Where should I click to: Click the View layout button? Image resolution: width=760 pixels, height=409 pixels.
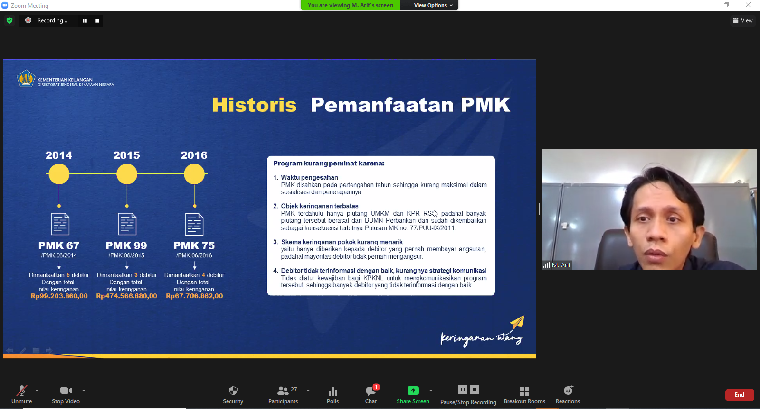(x=743, y=20)
